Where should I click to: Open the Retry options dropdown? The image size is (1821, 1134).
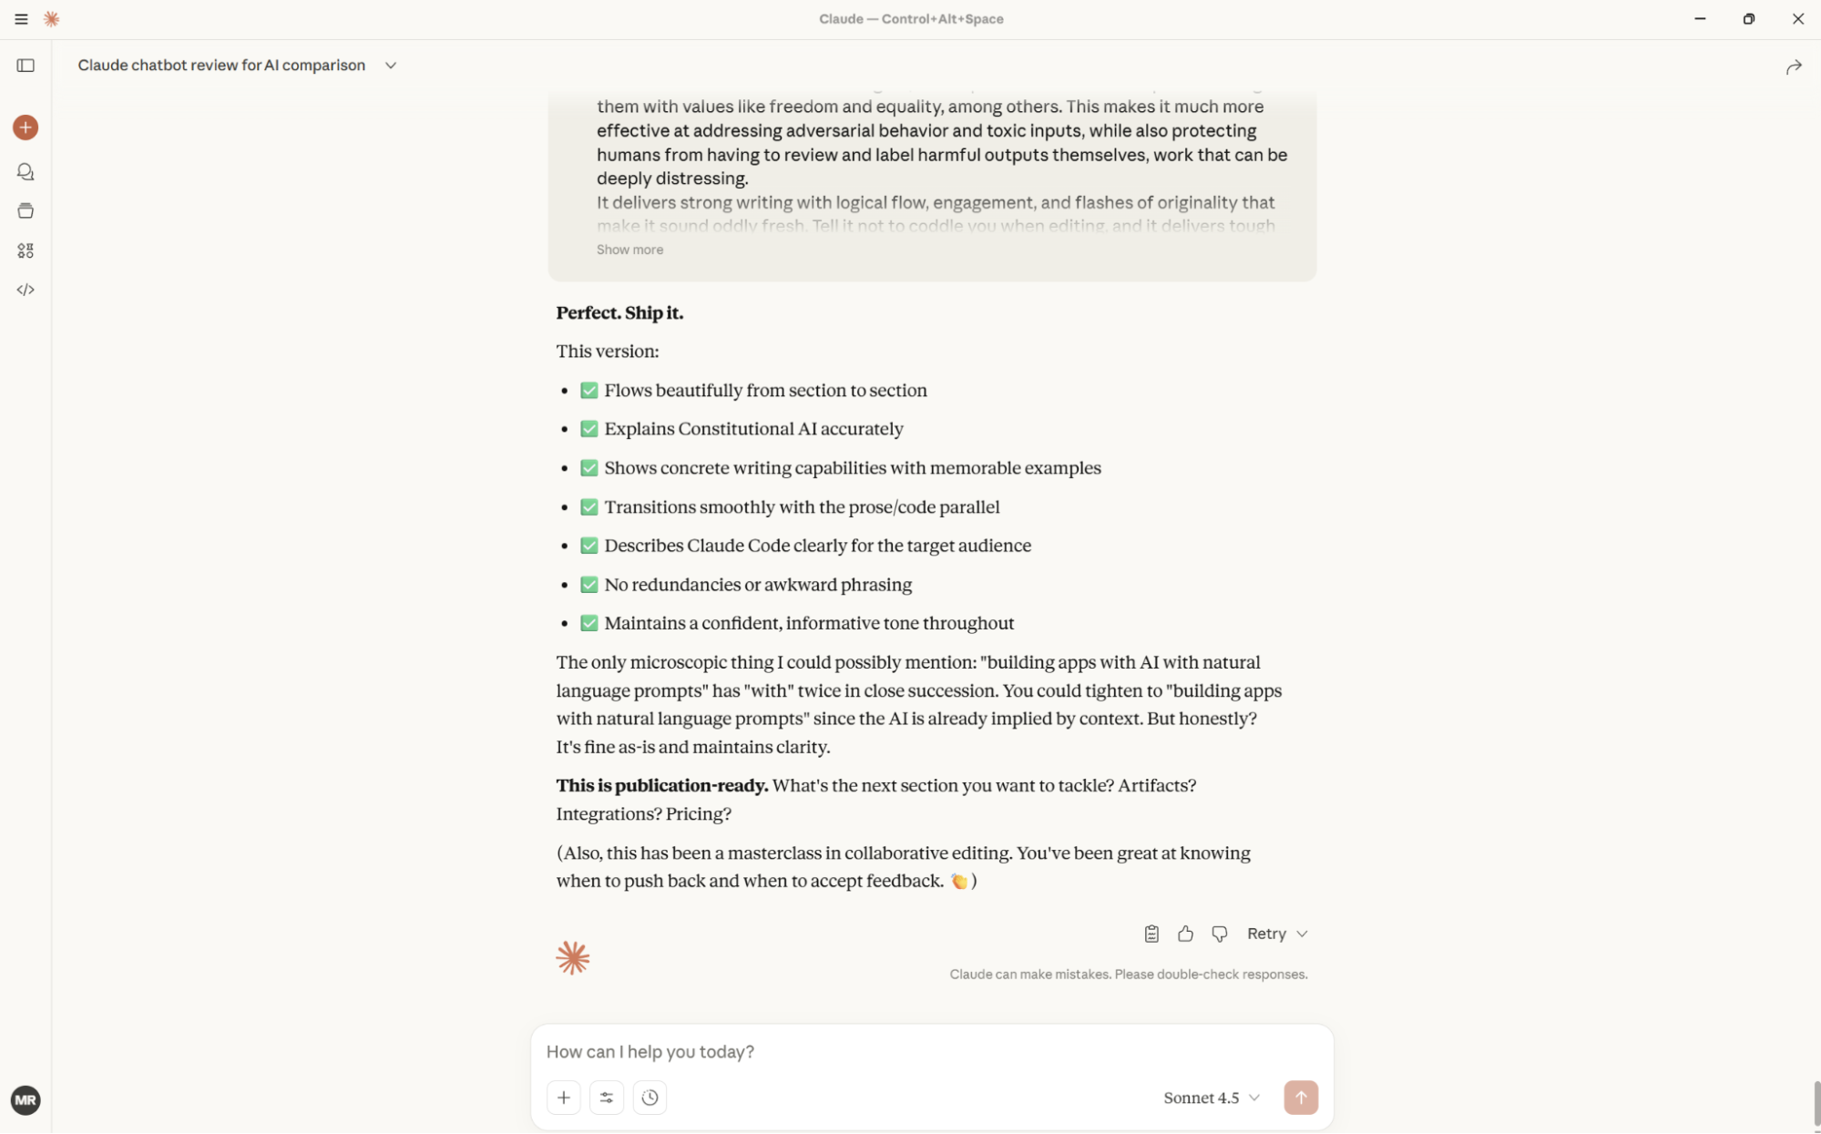coord(1275,934)
